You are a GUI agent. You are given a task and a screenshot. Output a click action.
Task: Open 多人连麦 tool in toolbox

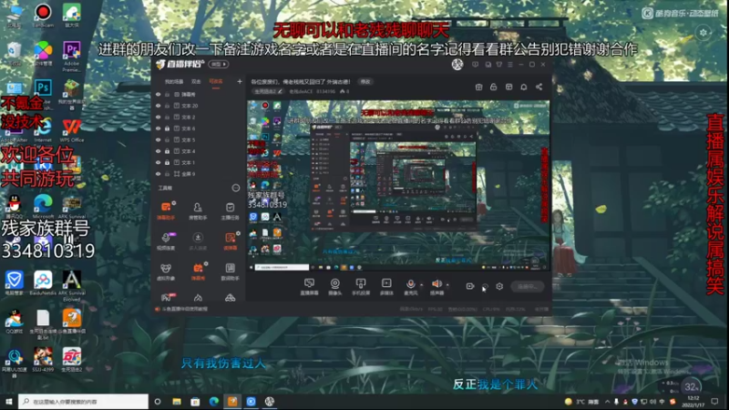tap(198, 241)
